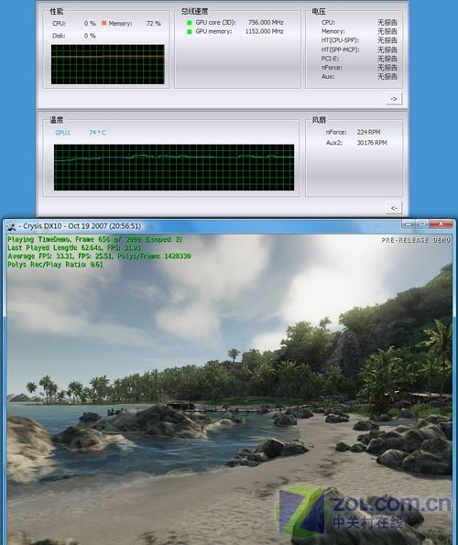Click the 'Aux:' voltage label
The image size is (458, 545).
328,76
